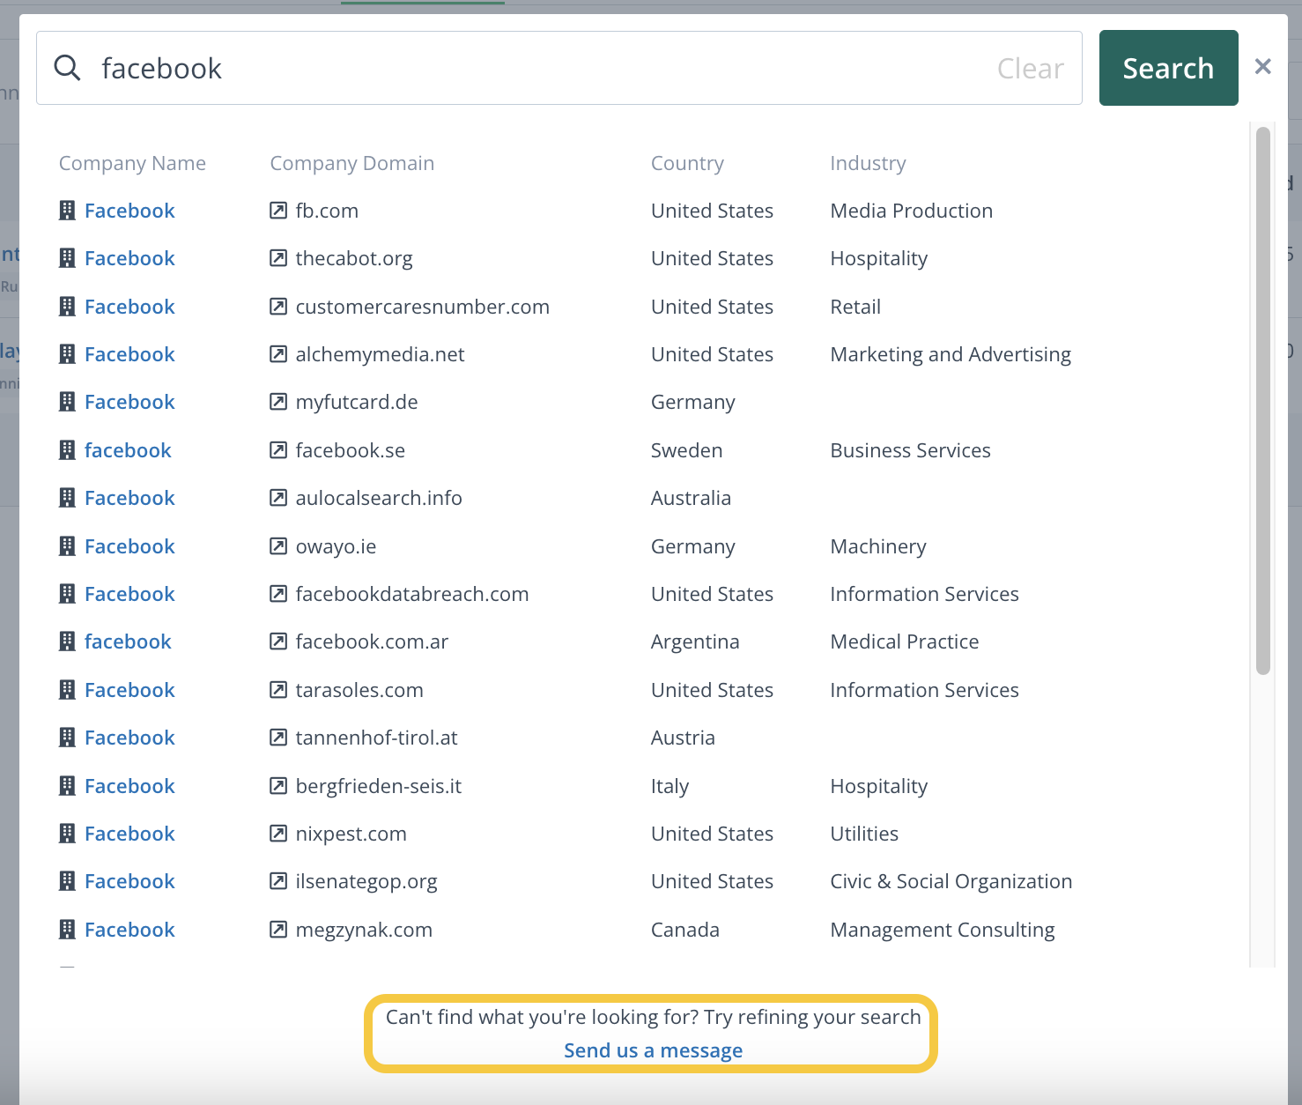The width and height of the screenshot is (1302, 1105).
Task: Open Facebook company for ilsenategop.org
Action: pyautogui.click(x=129, y=881)
